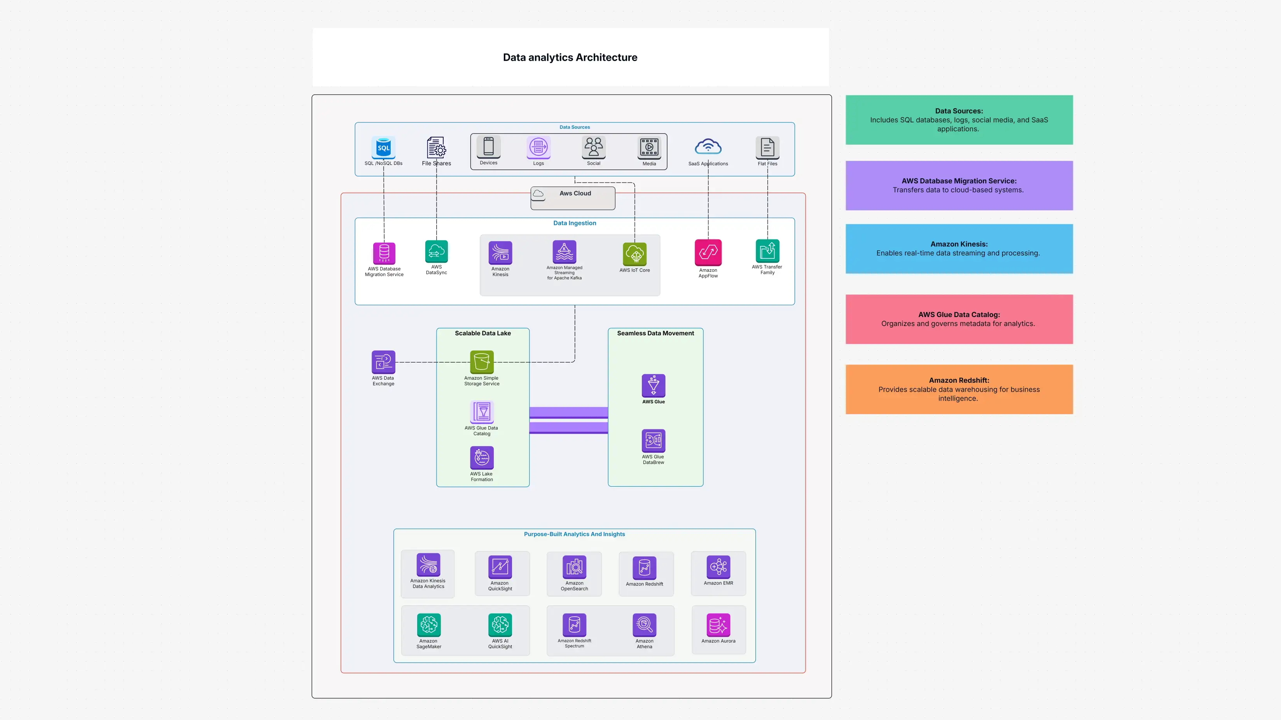This screenshot has width=1281, height=720.
Task: Click the Amazon Athena icon
Action: tap(644, 625)
